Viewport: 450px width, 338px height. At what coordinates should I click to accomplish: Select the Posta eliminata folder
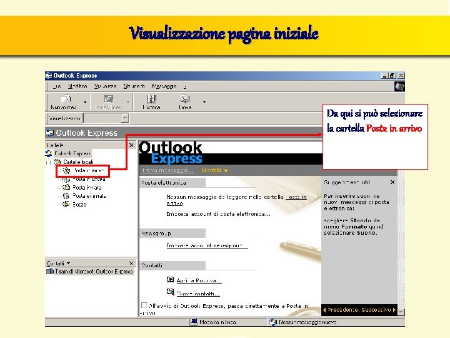click(x=89, y=196)
